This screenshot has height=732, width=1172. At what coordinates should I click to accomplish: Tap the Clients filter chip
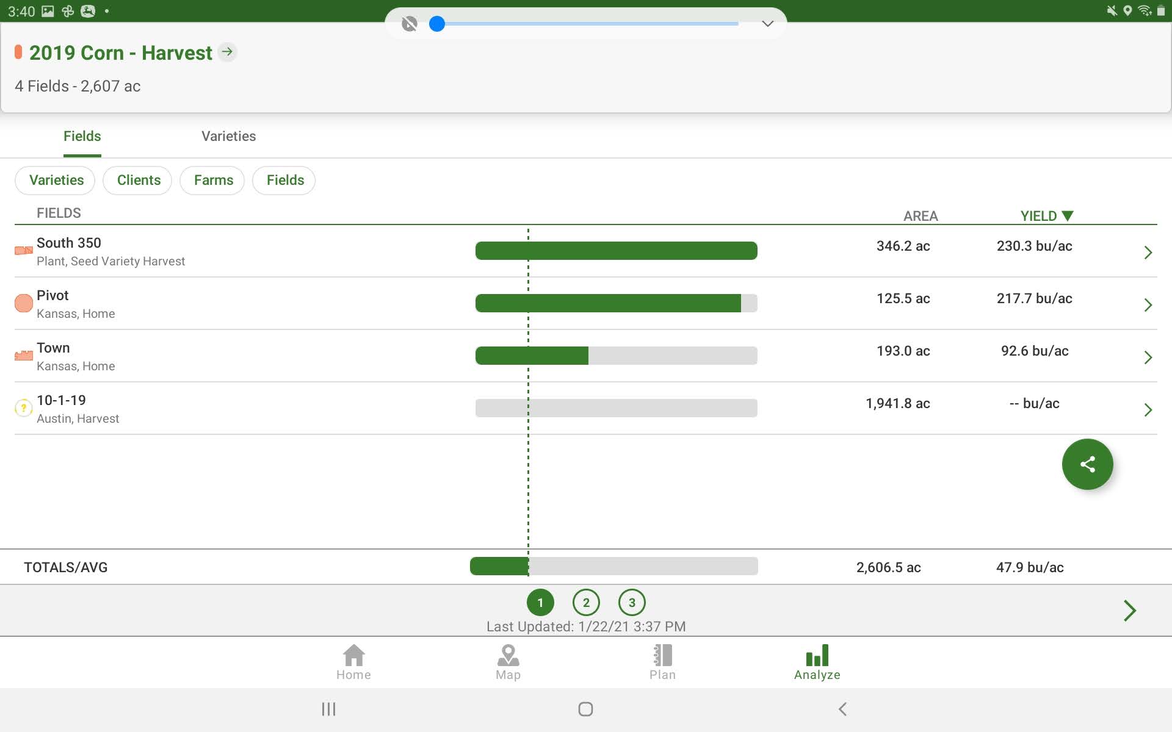coord(137,181)
